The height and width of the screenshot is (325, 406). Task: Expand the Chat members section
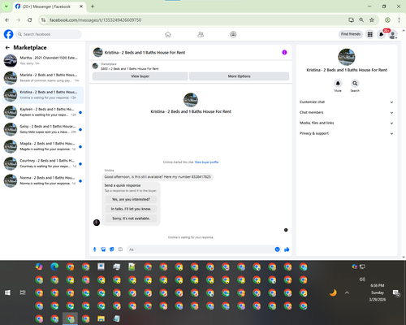[x=347, y=112]
